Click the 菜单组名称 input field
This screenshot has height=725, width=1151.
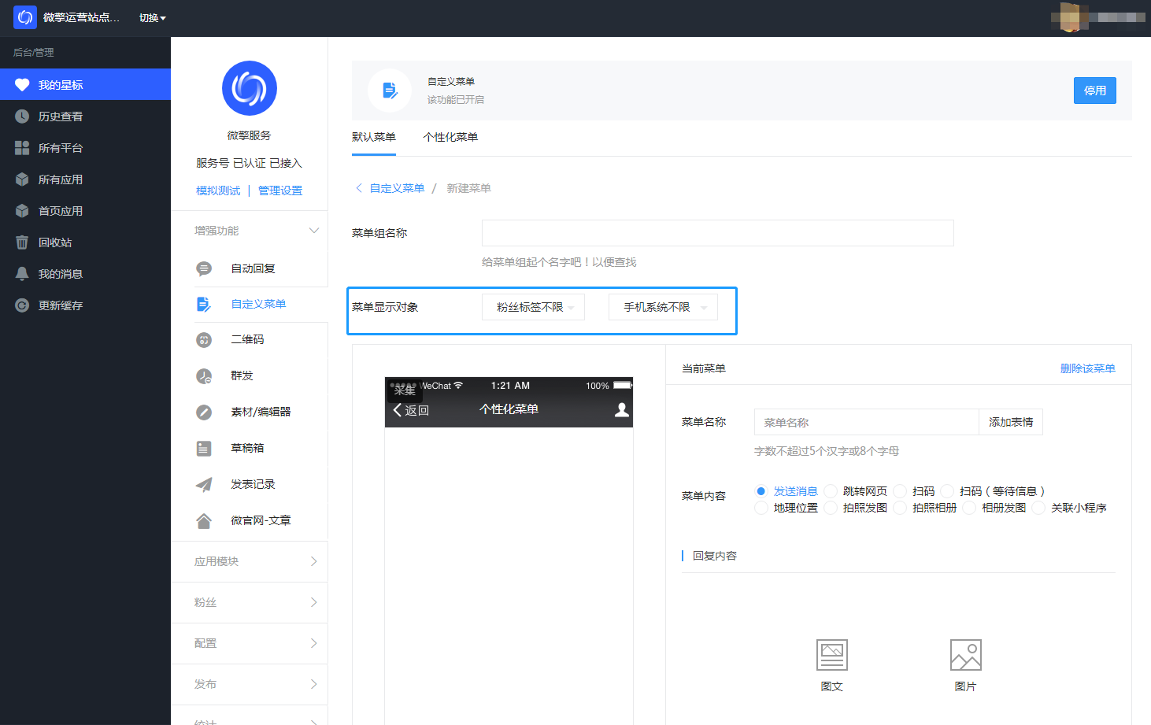coord(718,233)
